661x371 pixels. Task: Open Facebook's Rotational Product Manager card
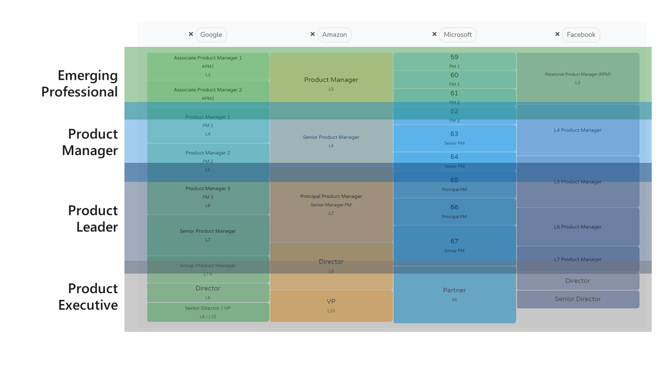[577, 77]
